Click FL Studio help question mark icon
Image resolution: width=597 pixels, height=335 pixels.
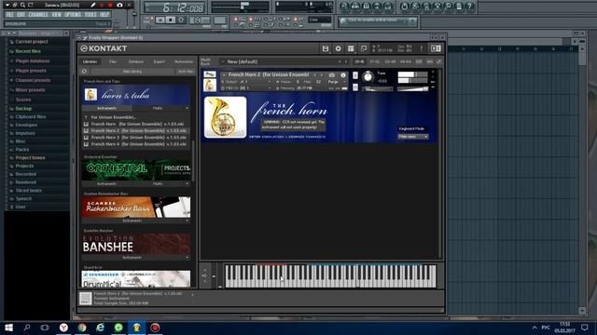coord(470,7)
